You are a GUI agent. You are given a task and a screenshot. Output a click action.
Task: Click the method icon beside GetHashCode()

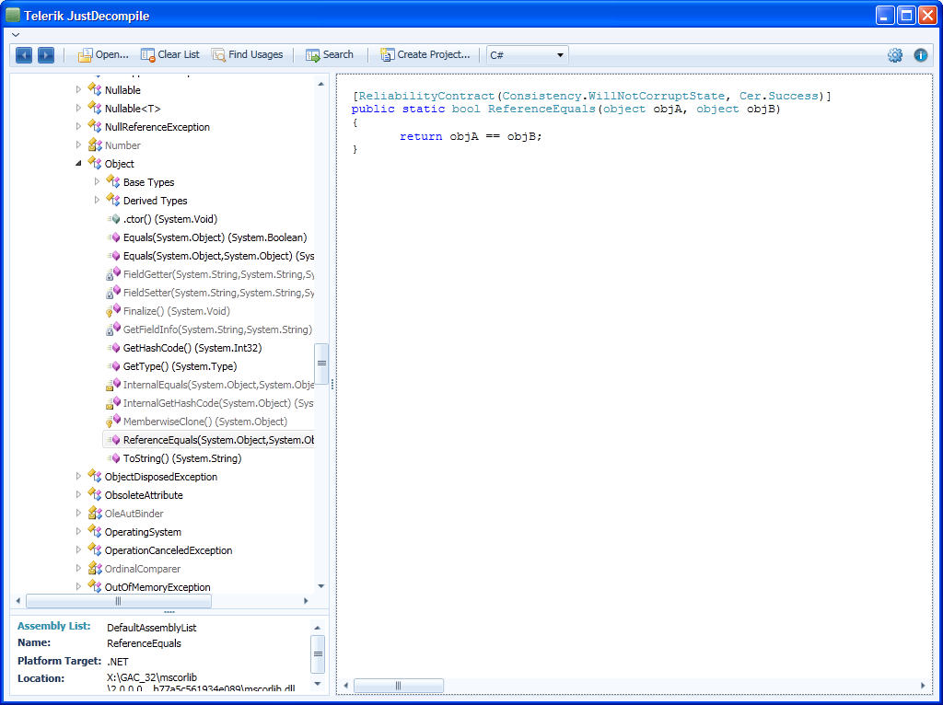(113, 347)
